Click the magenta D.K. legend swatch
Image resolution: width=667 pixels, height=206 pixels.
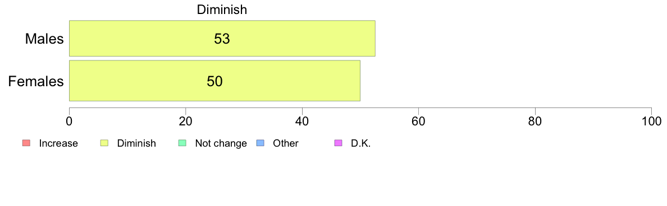pyautogui.click(x=339, y=143)
